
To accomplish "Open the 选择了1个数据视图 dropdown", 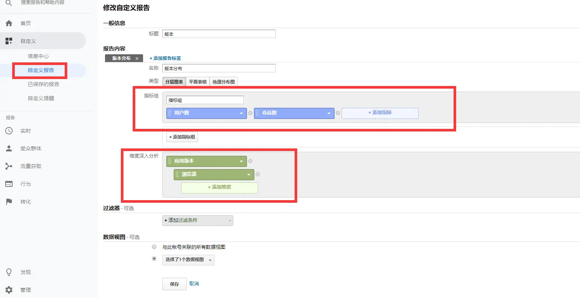I will (x=189, y=260).
